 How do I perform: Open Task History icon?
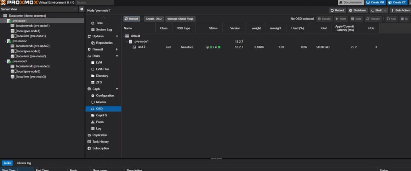click(89, 142)
